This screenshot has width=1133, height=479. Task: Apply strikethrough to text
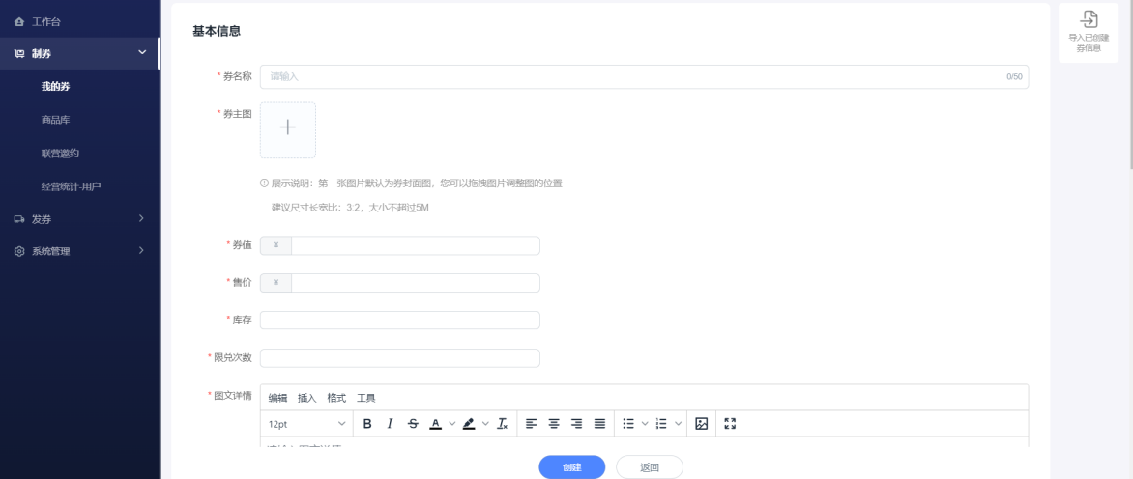click(x=413, y=424)
